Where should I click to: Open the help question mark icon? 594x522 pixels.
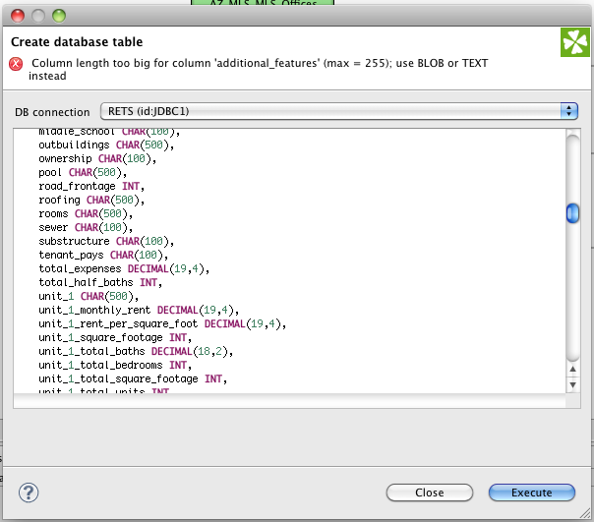[29, 493]
